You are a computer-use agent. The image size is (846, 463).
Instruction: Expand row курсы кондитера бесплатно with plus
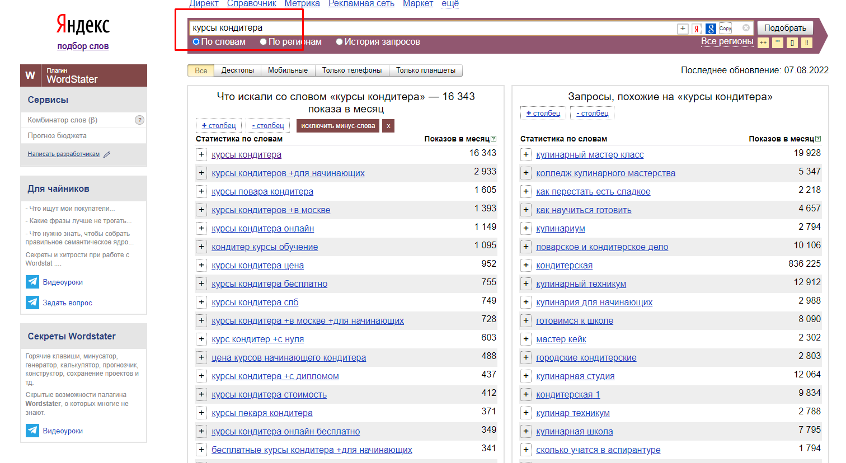[201, 284]
